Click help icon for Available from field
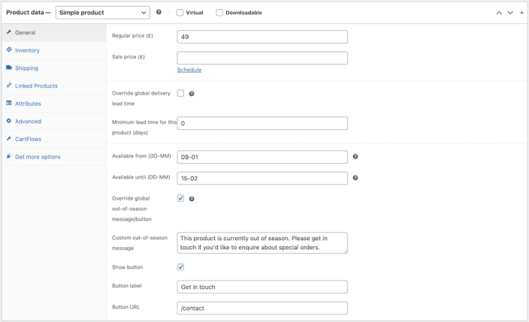 (355, 157)
